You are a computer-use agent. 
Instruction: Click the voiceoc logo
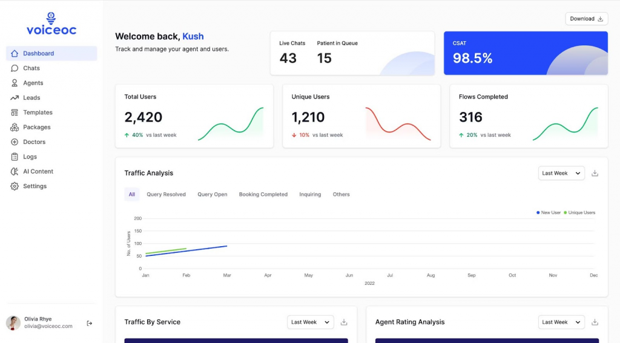tap(51, 24)
